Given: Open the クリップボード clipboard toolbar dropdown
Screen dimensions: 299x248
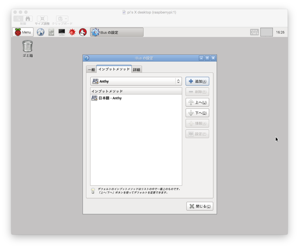Looking at the screenshot, I should point(62,18).
